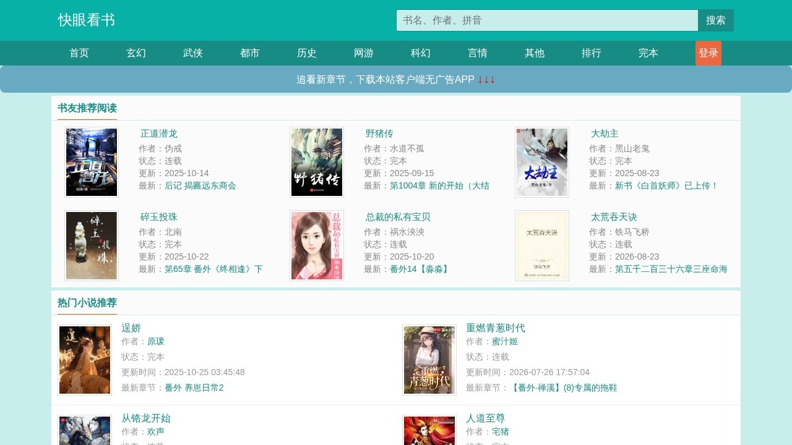Open author 蜜汁姬 page
The height and width of the screenshot is (445, 792).
[x=505, y=341]
